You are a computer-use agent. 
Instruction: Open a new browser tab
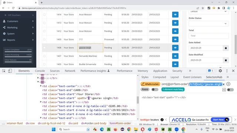coord(41,3)
